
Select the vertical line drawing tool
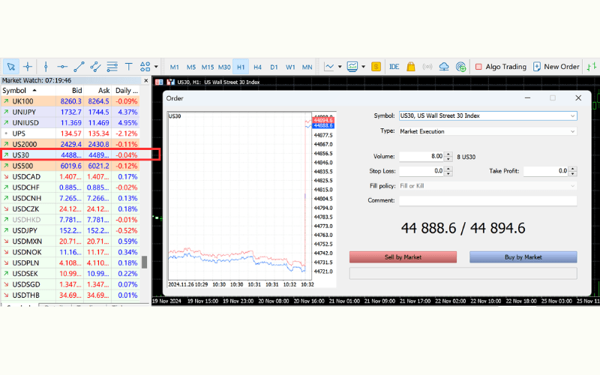pos(46,67)
